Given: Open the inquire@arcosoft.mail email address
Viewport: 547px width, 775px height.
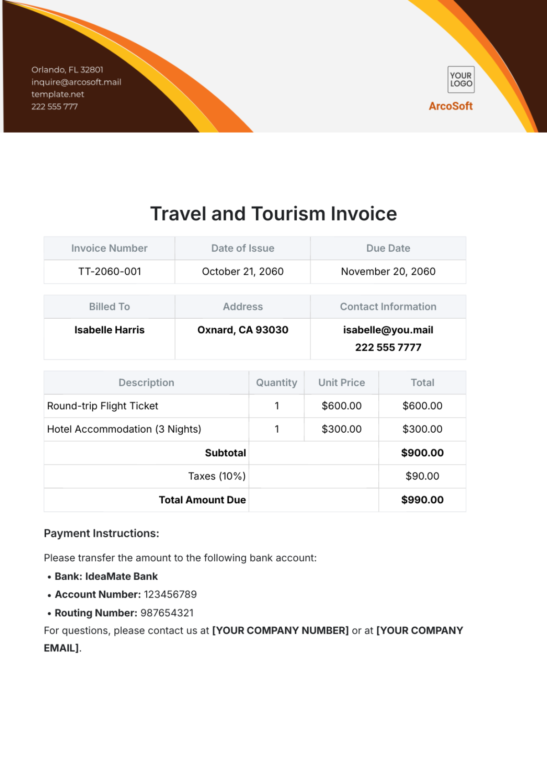Looking at the screenshot, I should [76, 82].
